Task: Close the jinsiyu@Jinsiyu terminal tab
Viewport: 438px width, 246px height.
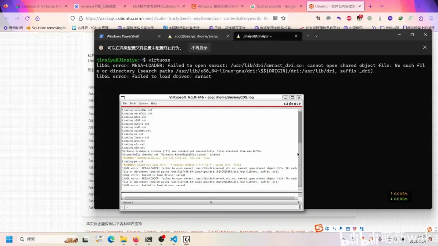Action: click(x=296, y=36)
